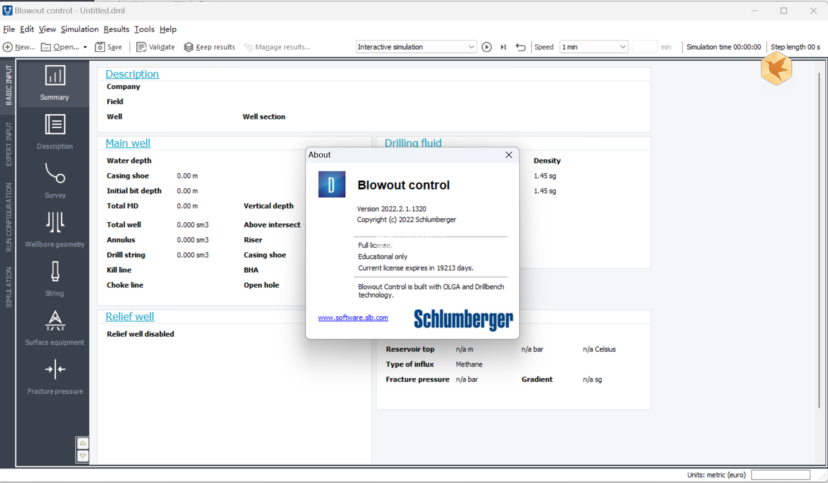Screen dimensions: 828x483
Task: Step the simulation forward
Action: point(503,47)
